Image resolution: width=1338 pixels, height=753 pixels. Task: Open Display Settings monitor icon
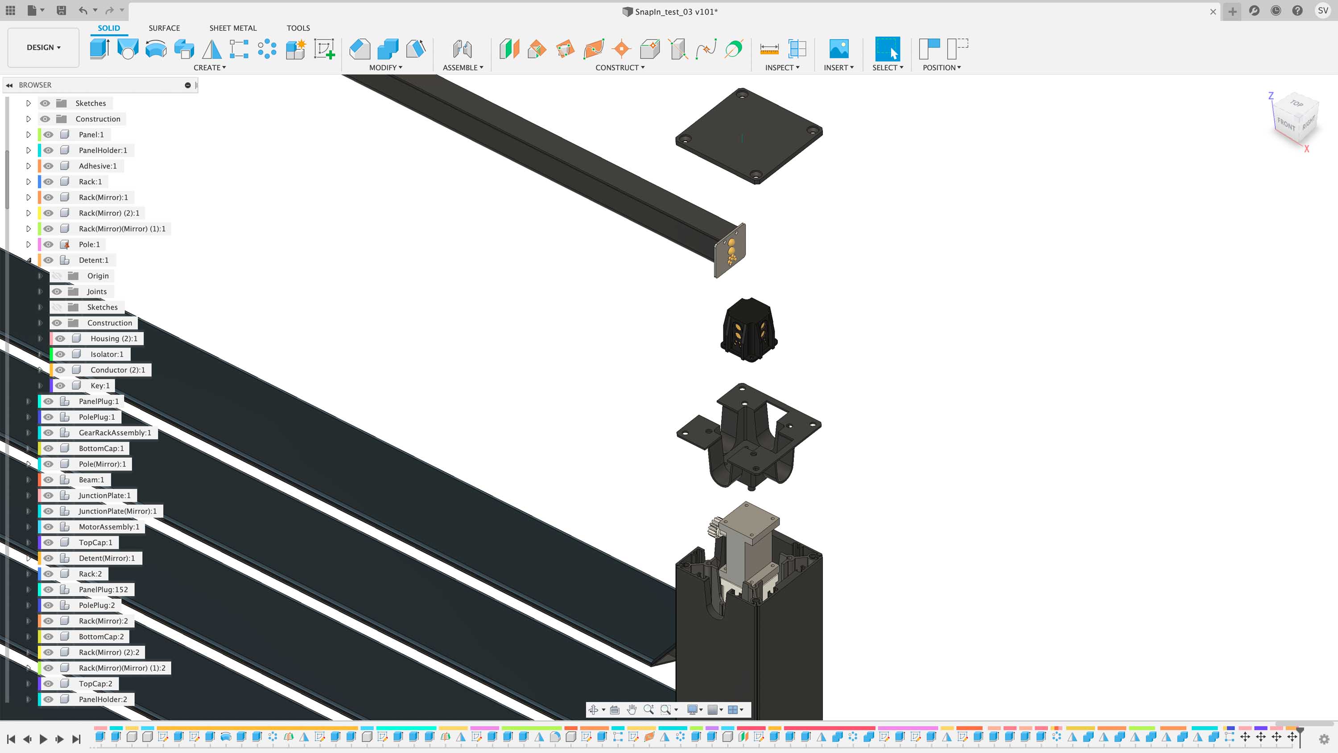pos(692,709)
